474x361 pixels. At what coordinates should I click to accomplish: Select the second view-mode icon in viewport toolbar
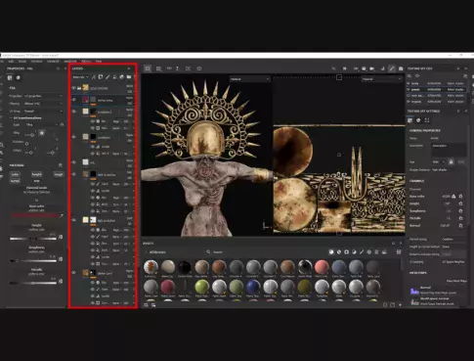(158, 68)
